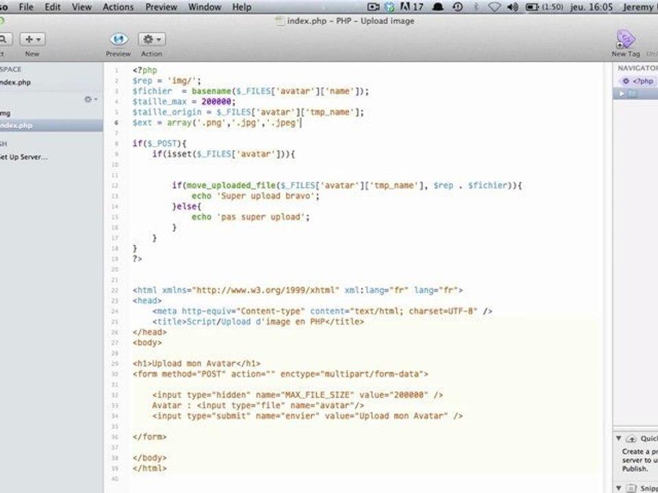Click the volume speaker icon in menu bar
The image size is (658, 493).
point(513,7)
